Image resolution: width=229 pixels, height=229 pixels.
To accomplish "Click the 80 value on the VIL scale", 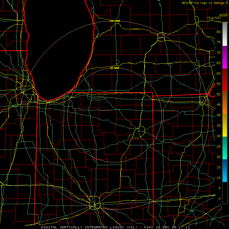I will [x=219, y=32].
